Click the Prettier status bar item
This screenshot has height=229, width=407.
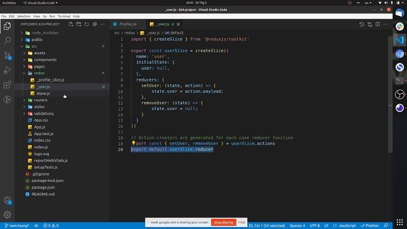pyautogui.click(x=369, y=226)
